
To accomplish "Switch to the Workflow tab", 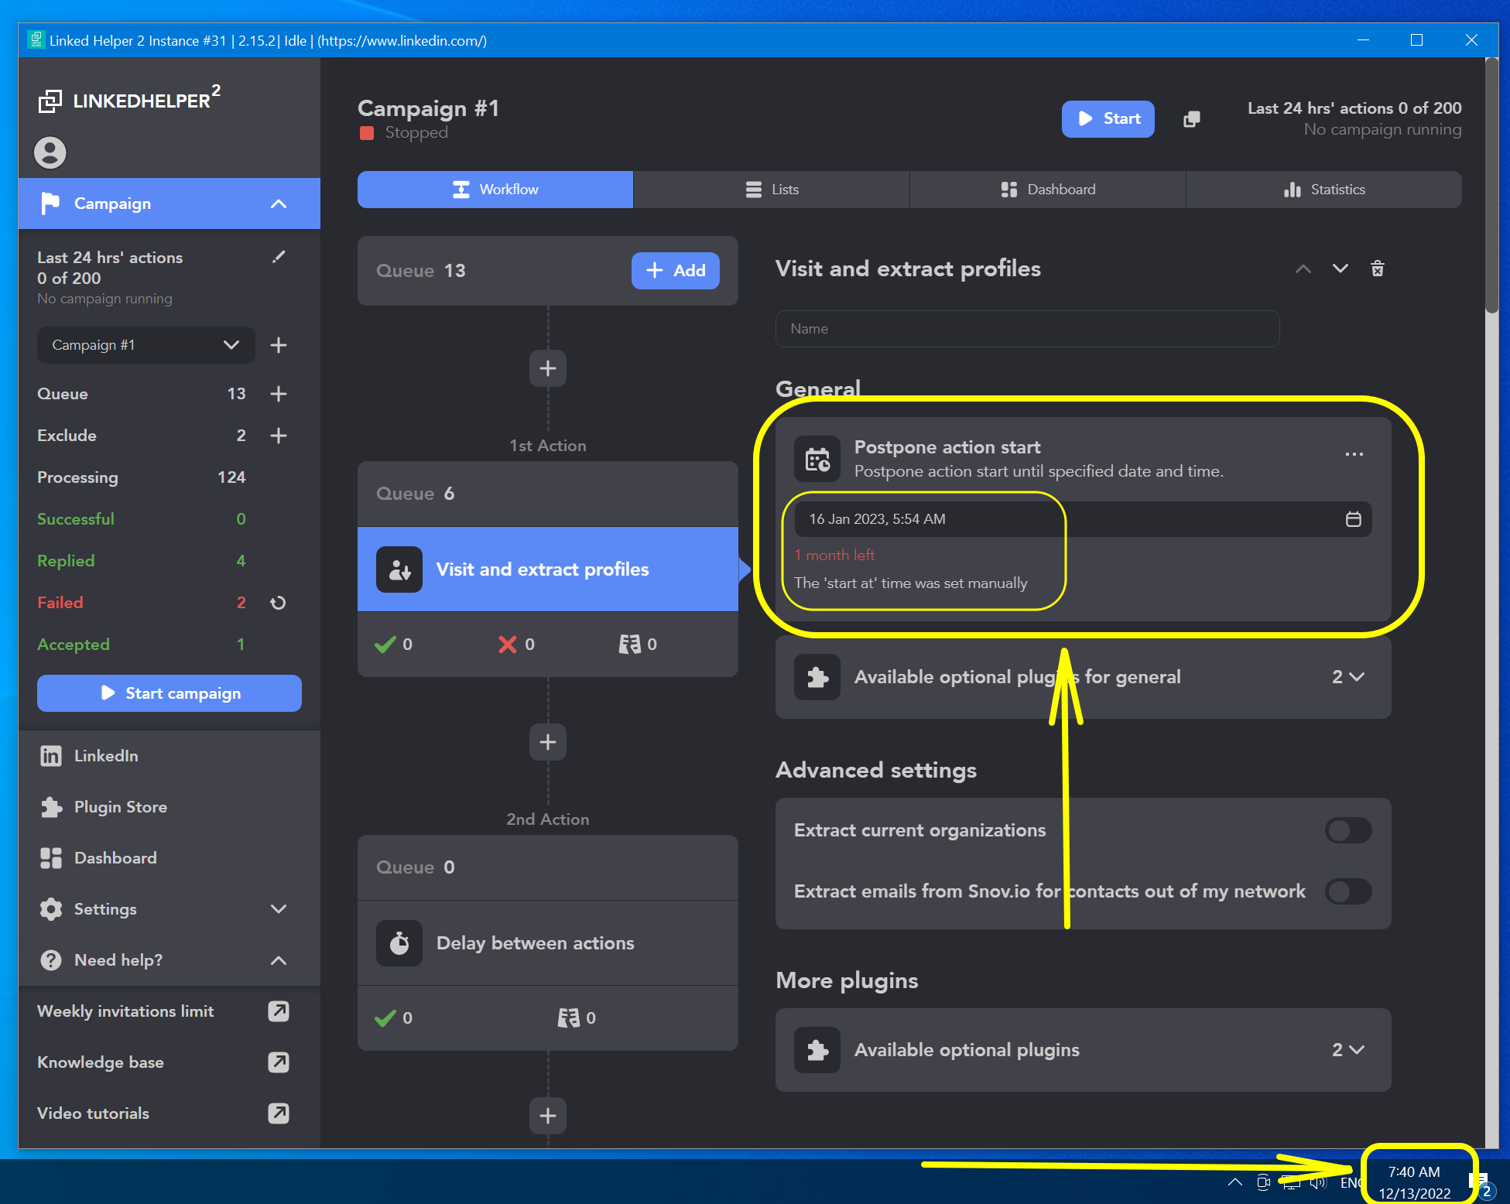I will pos(495,190).
